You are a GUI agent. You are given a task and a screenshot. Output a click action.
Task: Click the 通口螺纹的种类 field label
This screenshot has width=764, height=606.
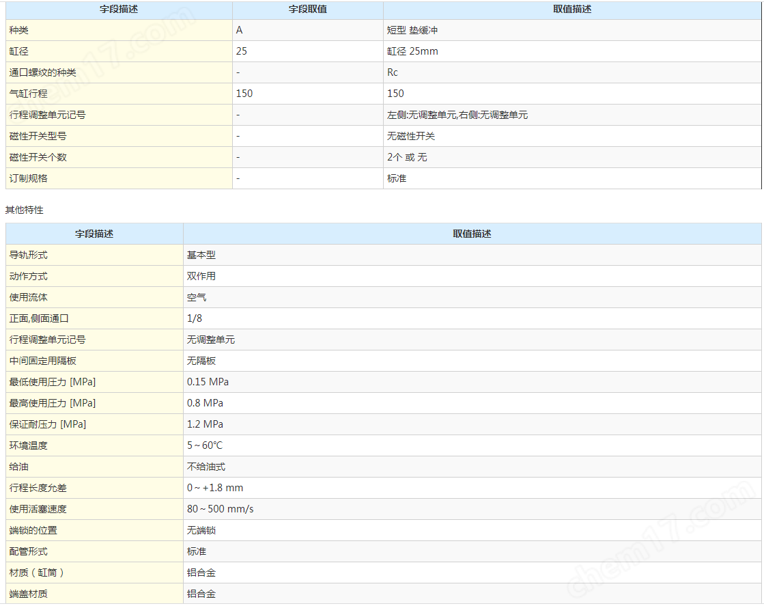[42, 73]
